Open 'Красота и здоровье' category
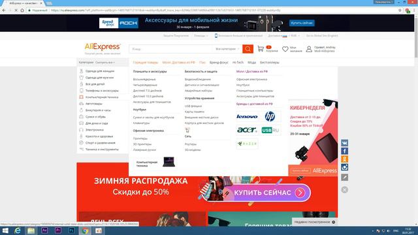The width and height of the screenshot is (418, 235). [99, 136]
